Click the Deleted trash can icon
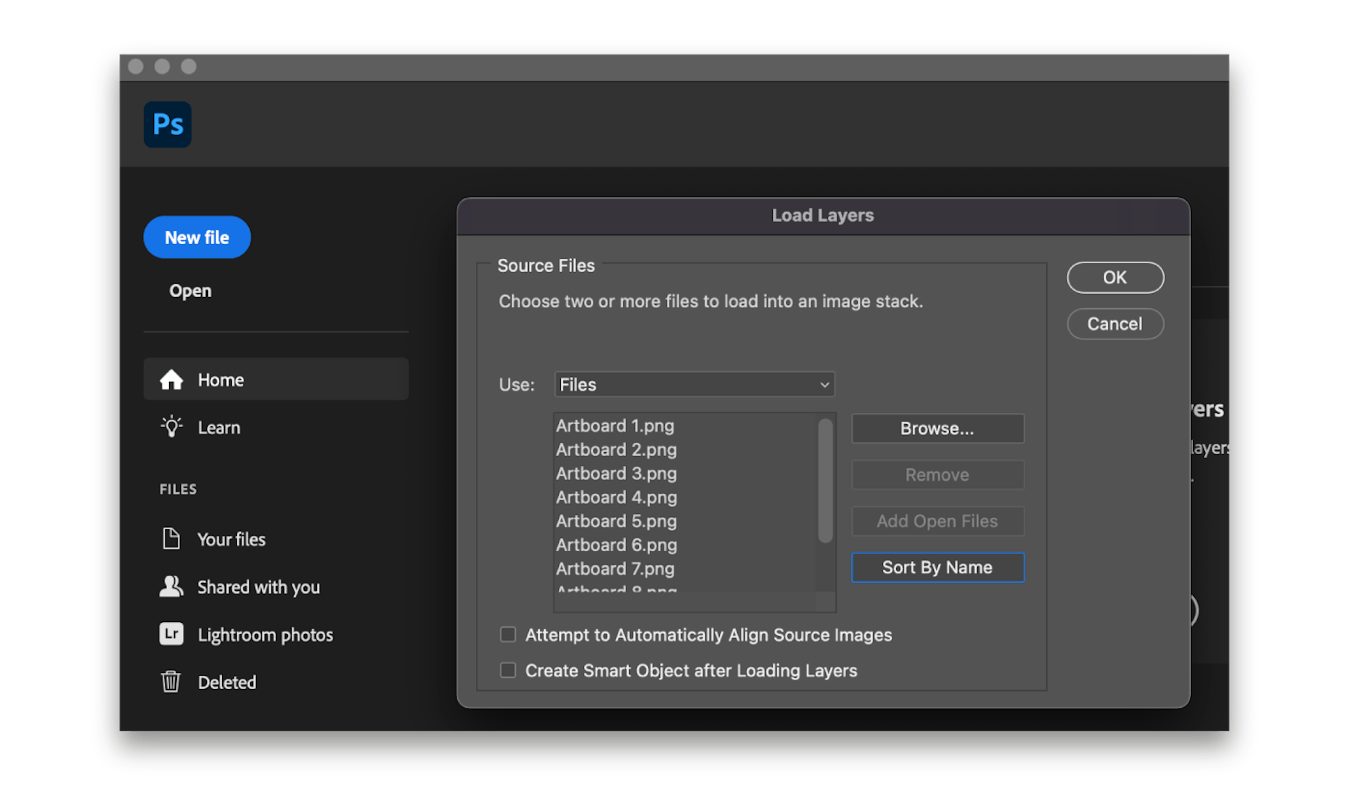1347x785 pixels. pyautogui.click(x=171, y=682)
